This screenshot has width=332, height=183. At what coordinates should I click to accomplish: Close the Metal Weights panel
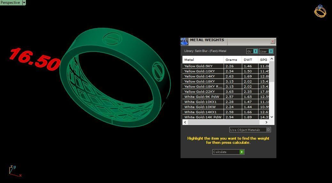(x=273, y=41)
